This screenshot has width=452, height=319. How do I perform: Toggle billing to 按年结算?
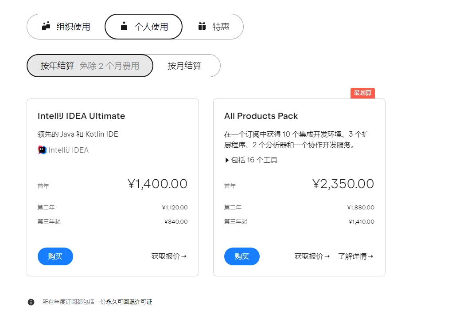tap(90, 66)
